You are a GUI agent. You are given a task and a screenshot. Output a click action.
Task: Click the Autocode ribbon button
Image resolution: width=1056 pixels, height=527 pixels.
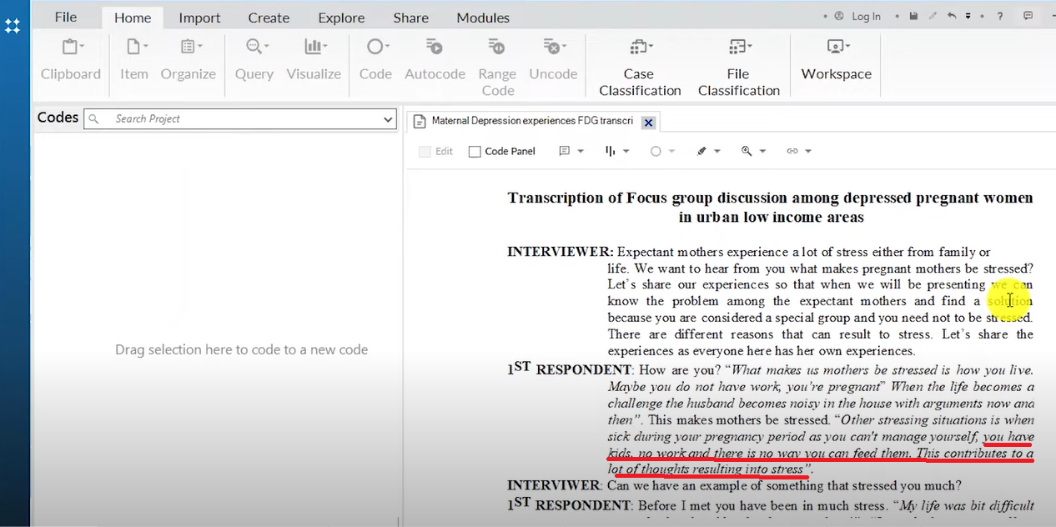click(435, 59)
